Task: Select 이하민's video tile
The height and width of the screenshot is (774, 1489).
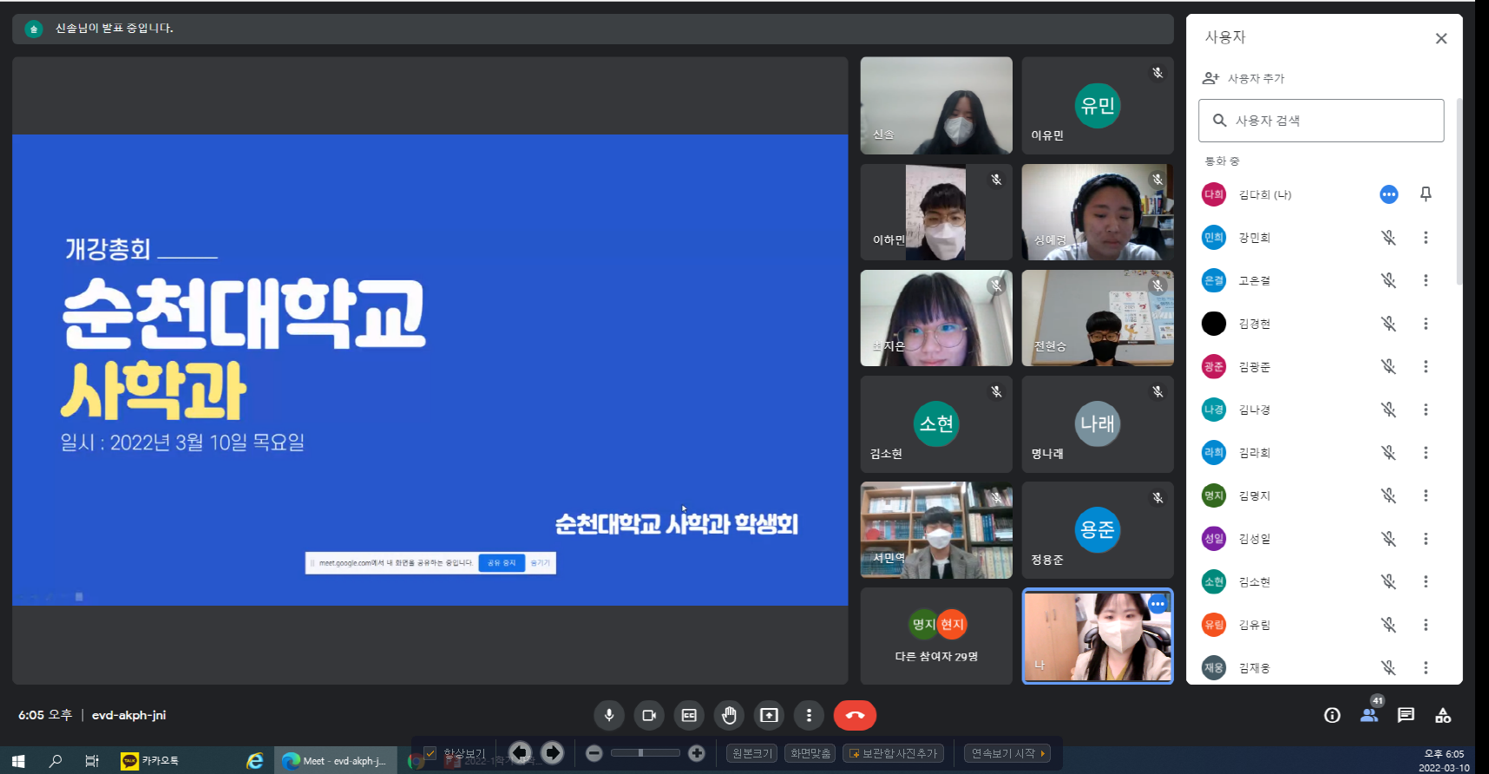Action: tap(936, 212)
